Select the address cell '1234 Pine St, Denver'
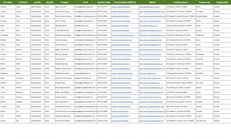This screenshot has height=139, width=231. point(181,7)
